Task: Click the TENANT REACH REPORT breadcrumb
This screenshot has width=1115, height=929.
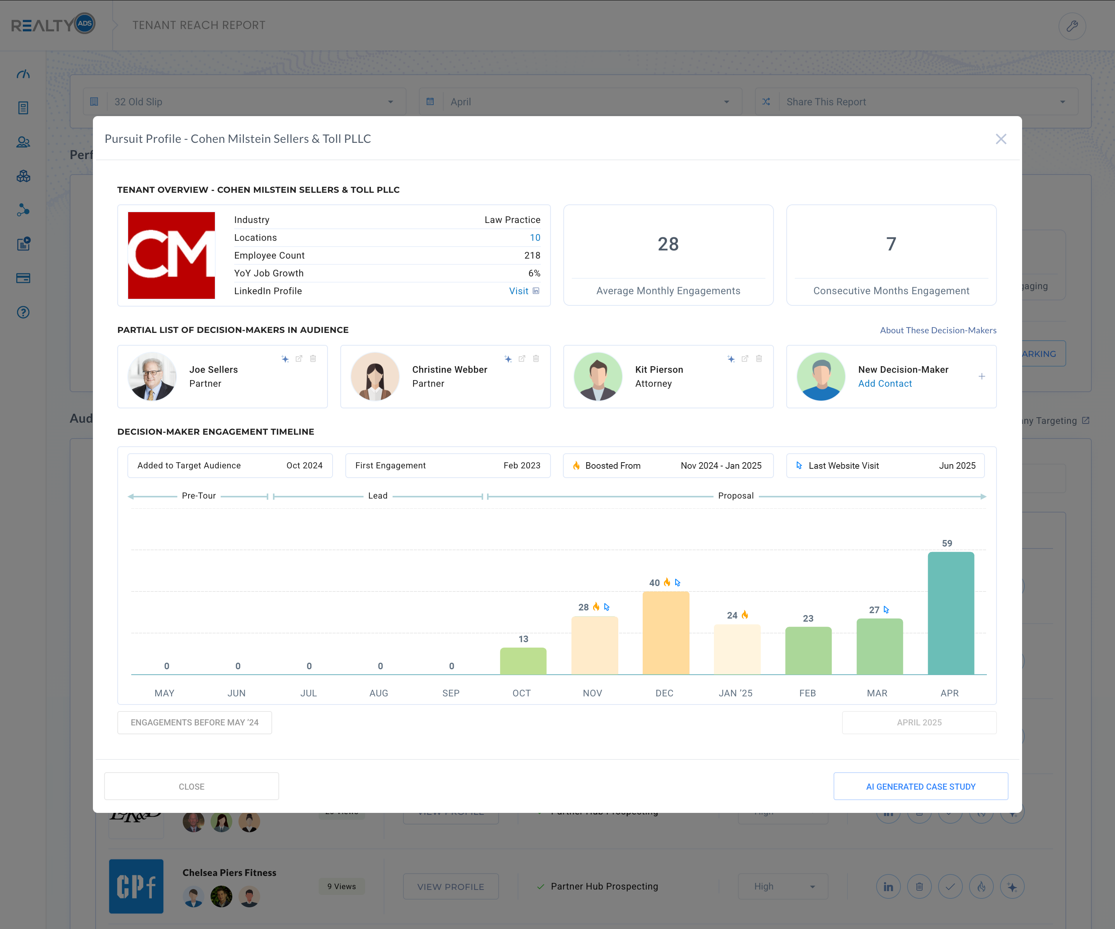Action: point(199,26)
